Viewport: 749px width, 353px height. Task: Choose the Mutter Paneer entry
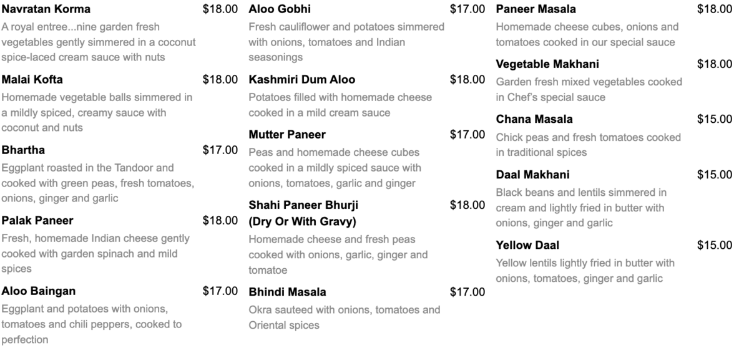287,135
